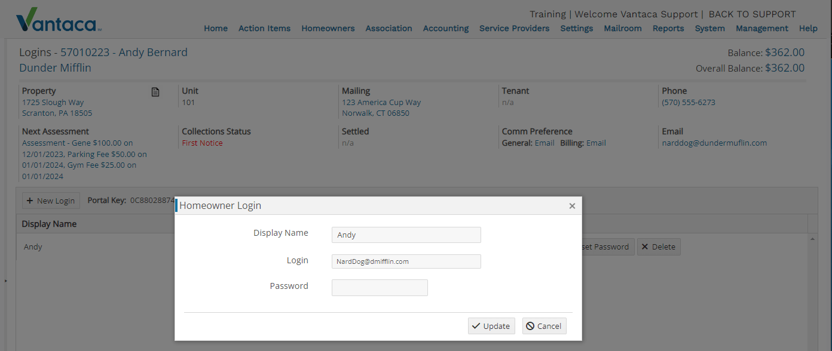Open the Settings menu
The height and width of the screenshot is (351, 832).
(x=576, y=28)
